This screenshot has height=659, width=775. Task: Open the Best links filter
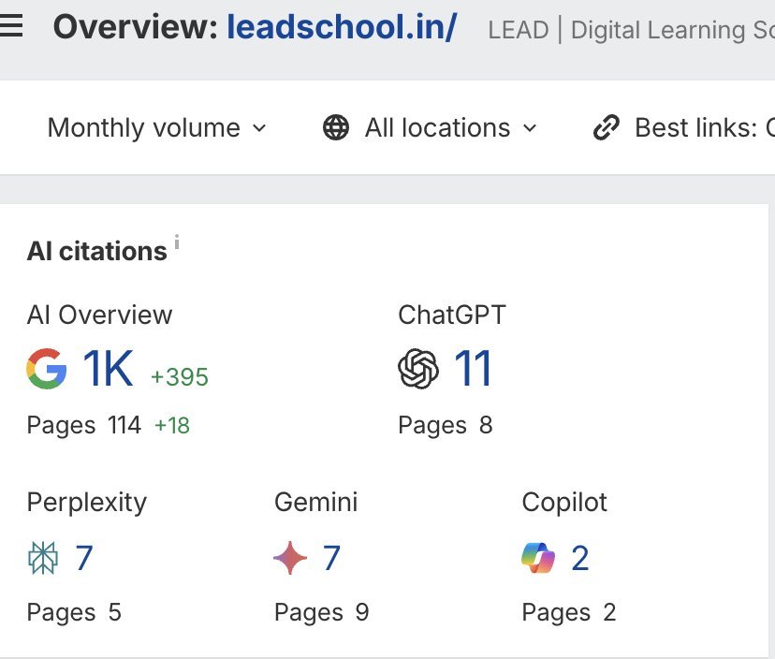pyautogui.click(x=684, y=128)
